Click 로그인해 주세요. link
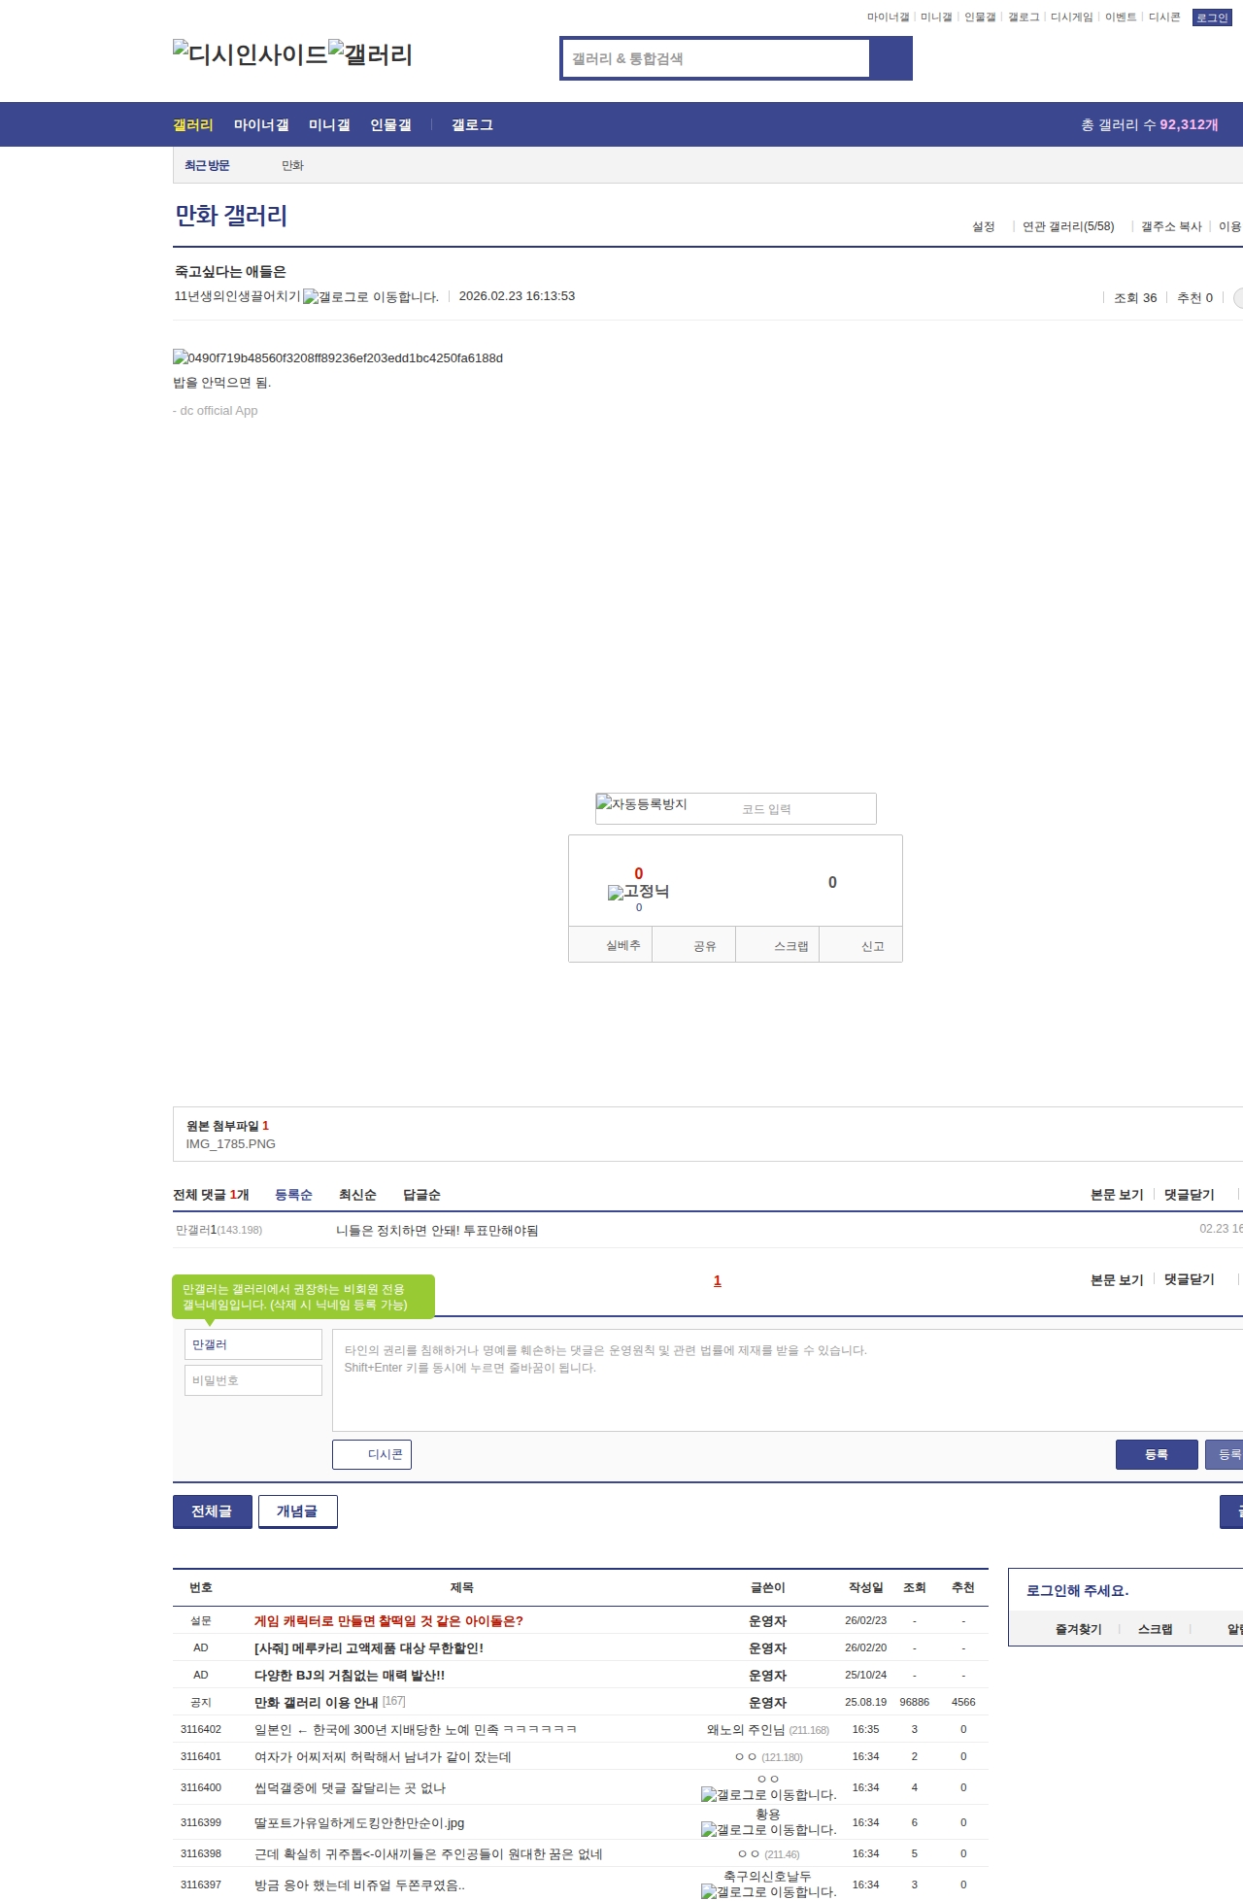This screenshot has height=1901, width=1243. pos(1077,1590)
